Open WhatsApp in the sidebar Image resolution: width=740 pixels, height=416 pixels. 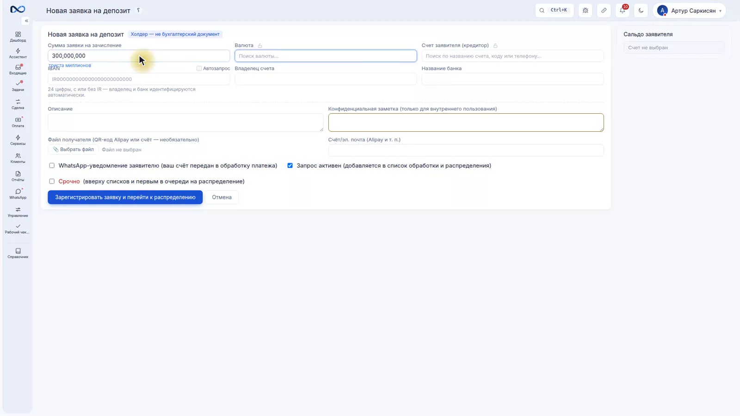click(18, 194)
